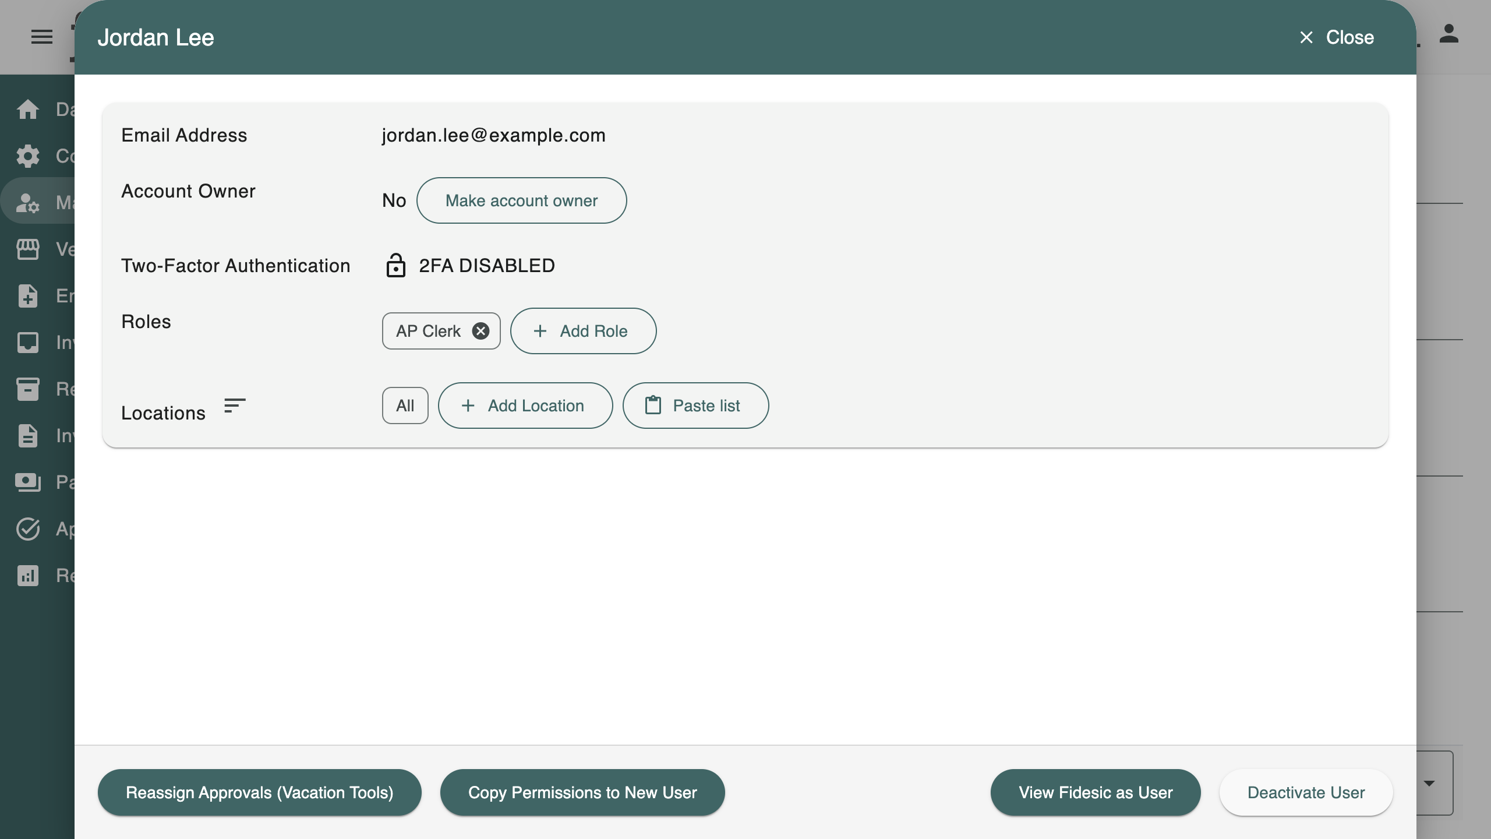Select the All locations chip

point(405,406)
